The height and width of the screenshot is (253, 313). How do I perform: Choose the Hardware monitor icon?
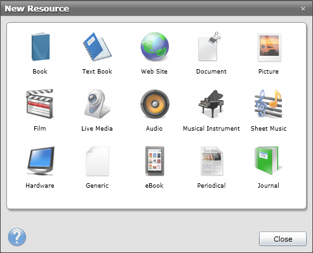41,161
